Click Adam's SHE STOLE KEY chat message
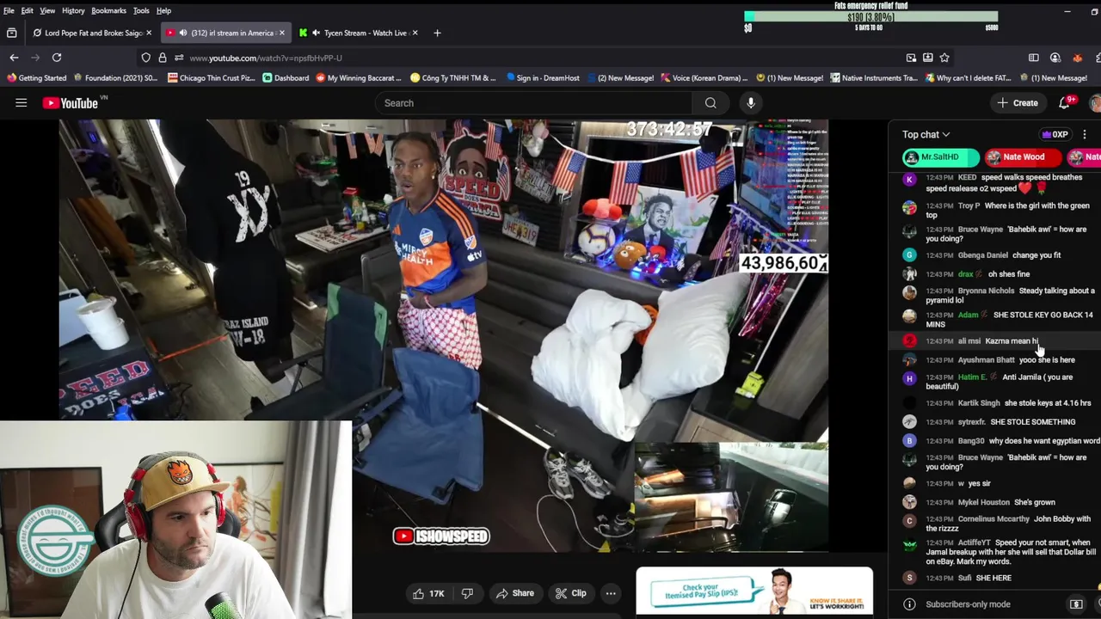 tap(1009, 320)
